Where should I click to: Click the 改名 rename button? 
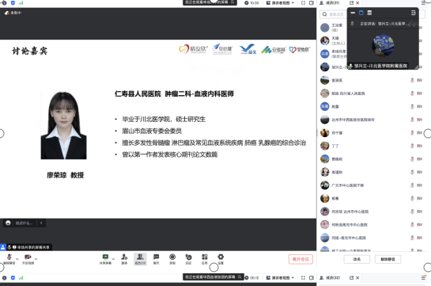357,259
